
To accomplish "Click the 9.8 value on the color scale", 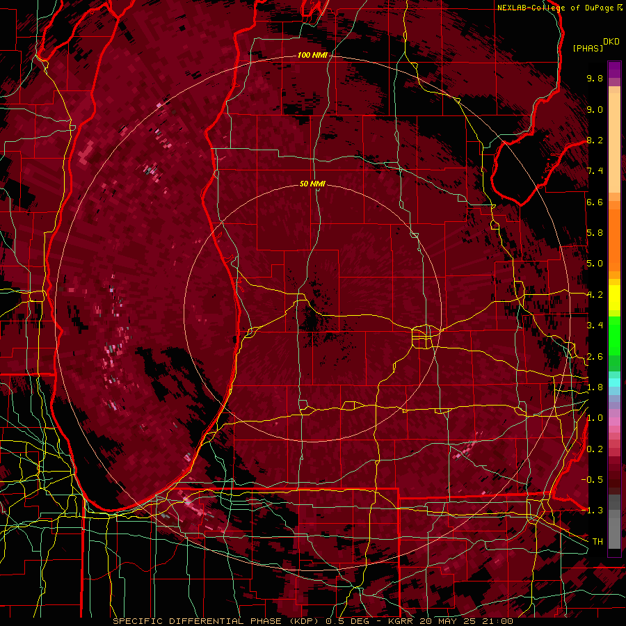I will coord(595,78).
